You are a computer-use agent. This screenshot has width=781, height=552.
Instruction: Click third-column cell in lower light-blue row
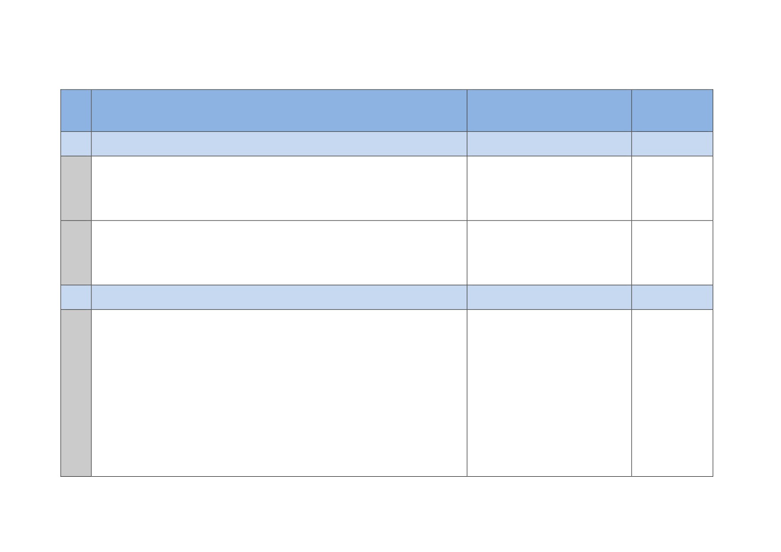point(549,297)
